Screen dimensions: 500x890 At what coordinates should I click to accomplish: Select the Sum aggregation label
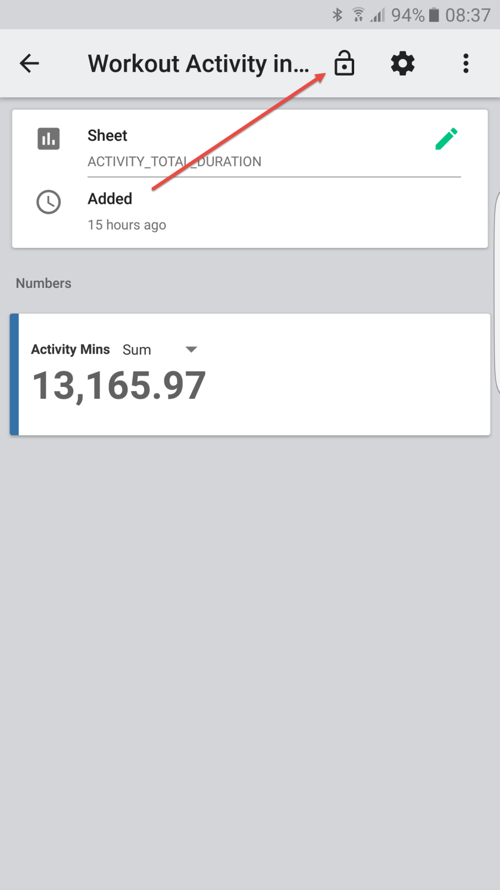click(137, 350)
